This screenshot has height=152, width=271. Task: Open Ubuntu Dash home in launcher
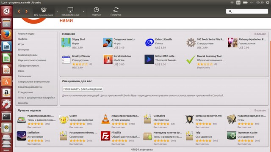[6, 11]
